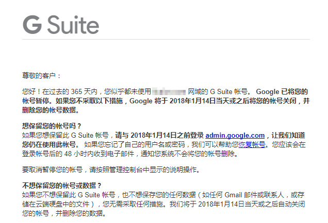Click the line starting 要取消暂停您的帐号
Image resolution: width=328 pixels, height=223 pixels.
[x=111, y=170]
